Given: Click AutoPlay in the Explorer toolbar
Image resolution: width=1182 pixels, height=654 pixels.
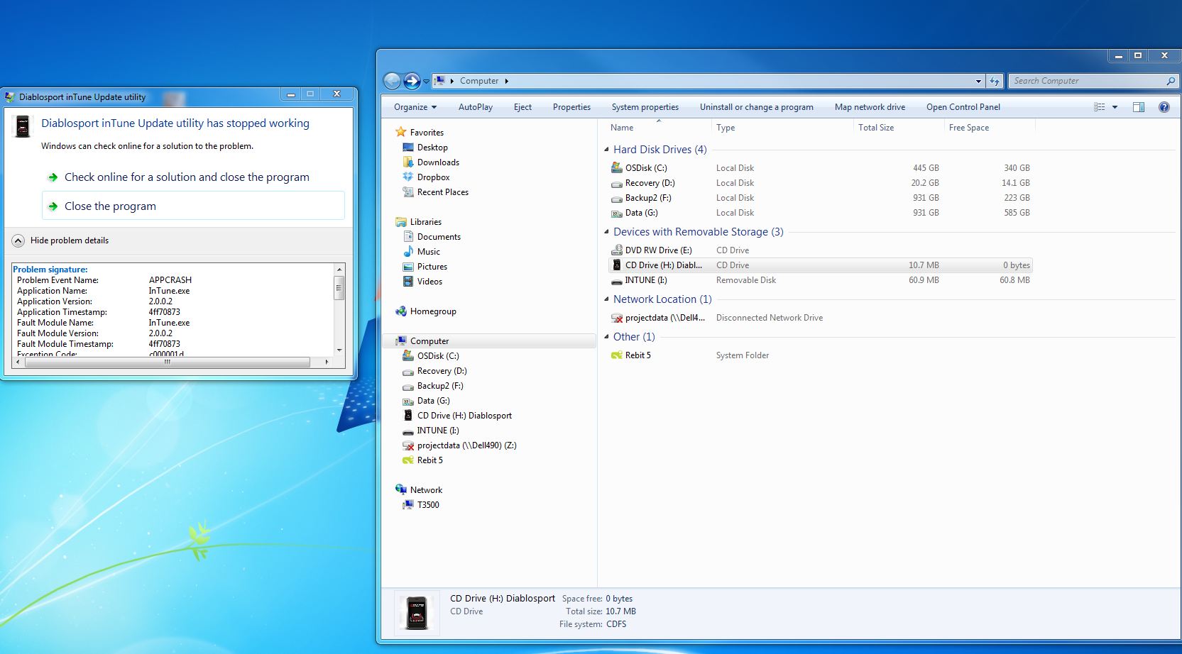Looking at the screenshot, I should (x=476, y=107).
